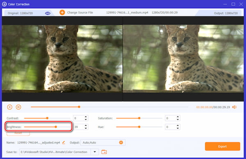Open output settings gear icon
Viewport: 246px width, 159px height.
[121, 142]
